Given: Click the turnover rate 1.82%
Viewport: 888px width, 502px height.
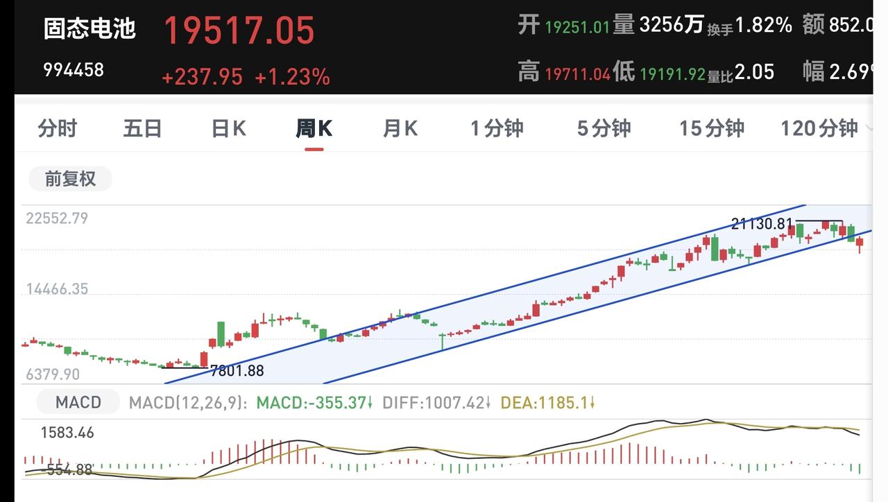Looking at the screenshot, I should click(x=763, y=26).
